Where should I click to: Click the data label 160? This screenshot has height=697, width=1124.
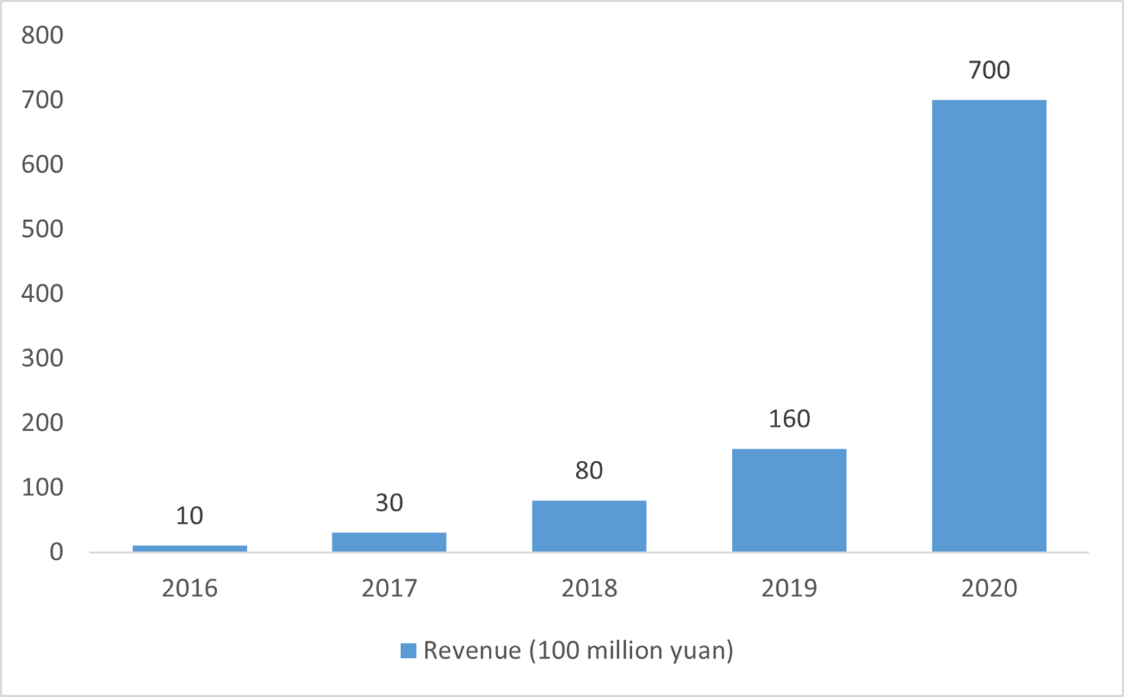tap(789, 419)
